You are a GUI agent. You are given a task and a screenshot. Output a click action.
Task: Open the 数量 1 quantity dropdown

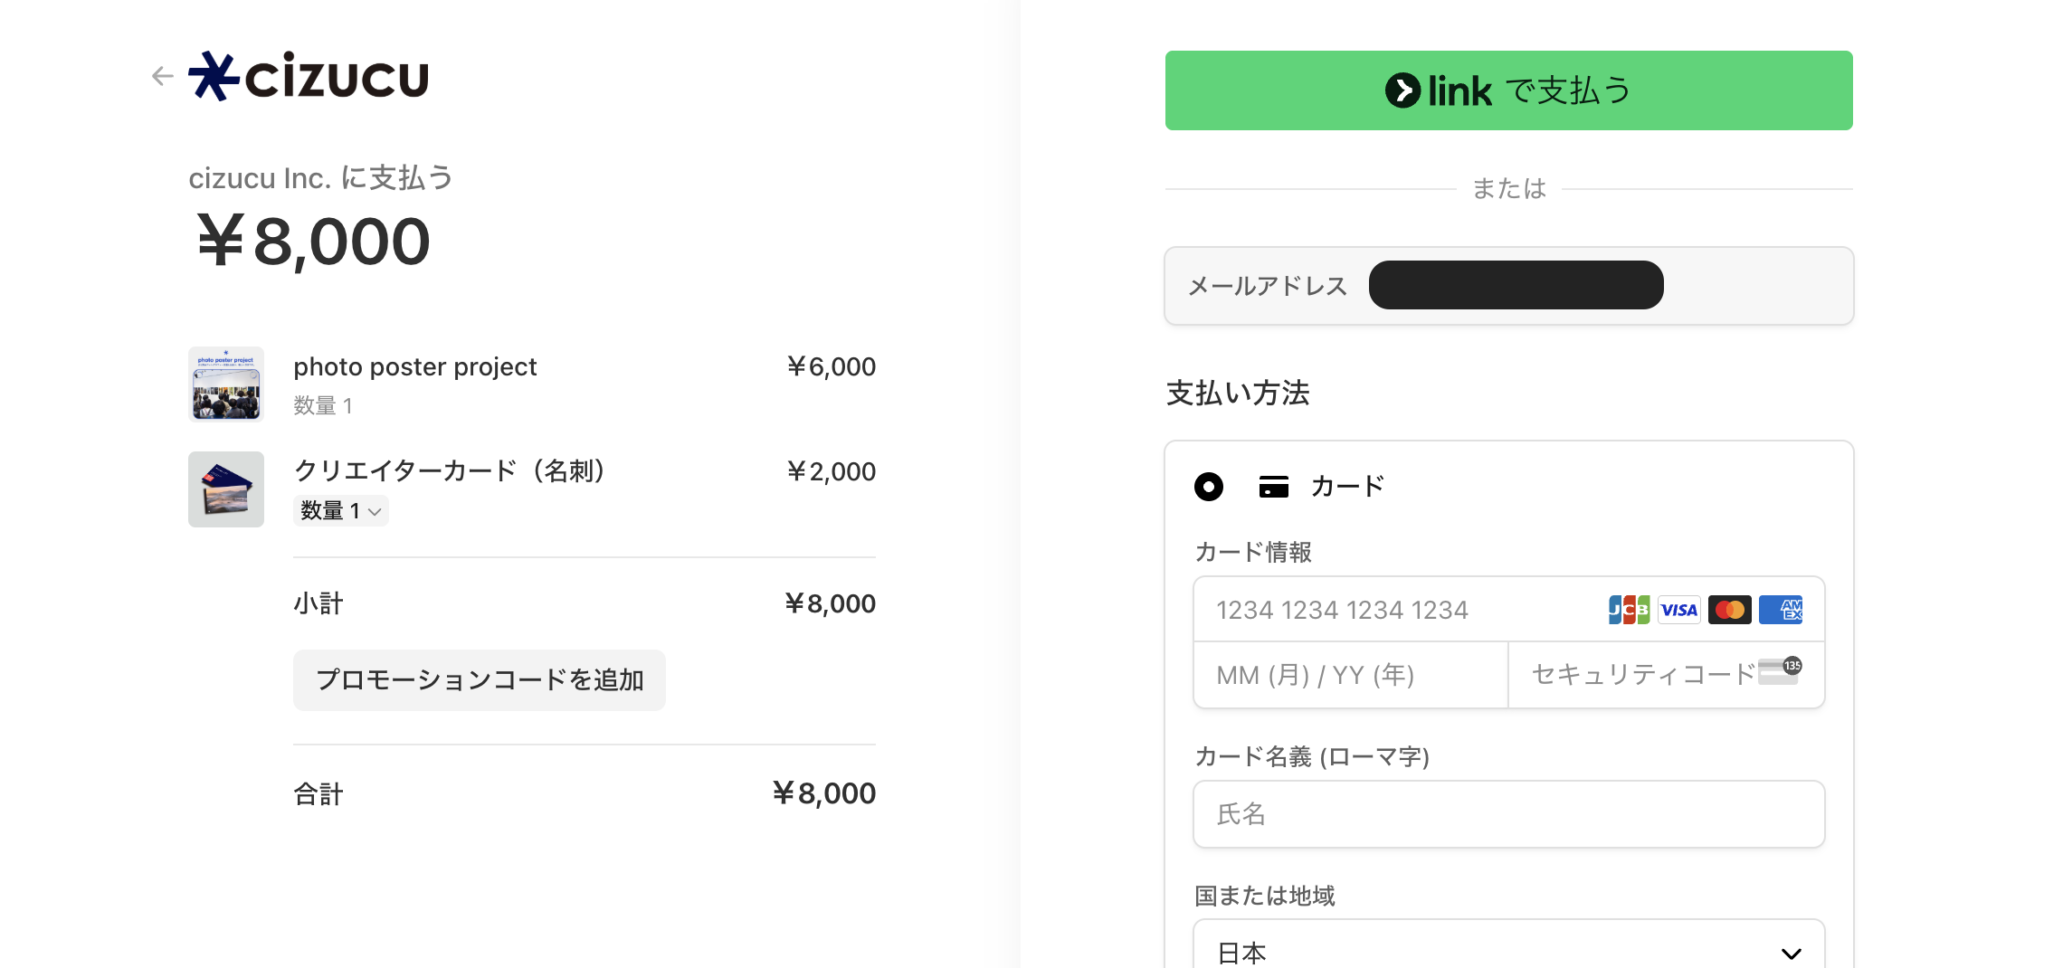341,511
